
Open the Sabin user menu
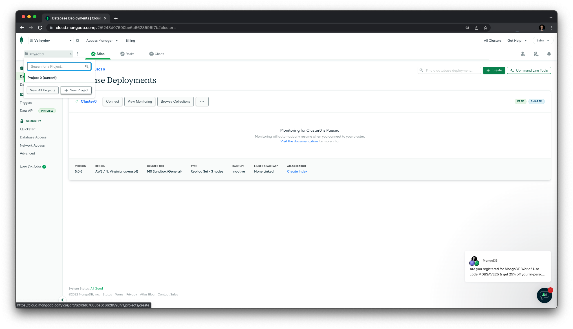[x=543, y=41]
